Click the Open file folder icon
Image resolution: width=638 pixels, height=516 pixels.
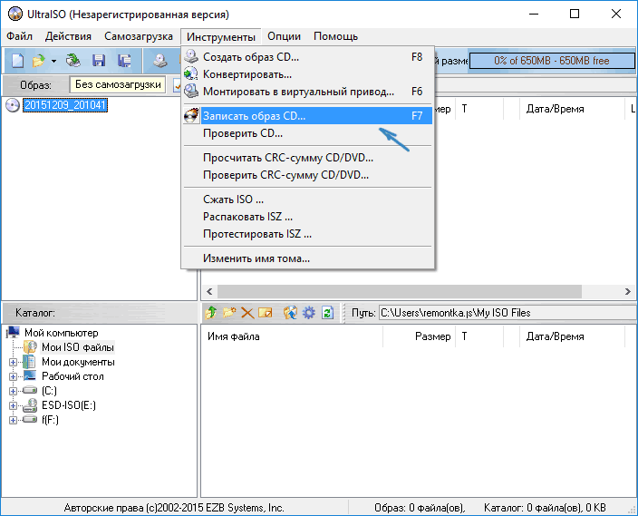click(x=38, y=61)
